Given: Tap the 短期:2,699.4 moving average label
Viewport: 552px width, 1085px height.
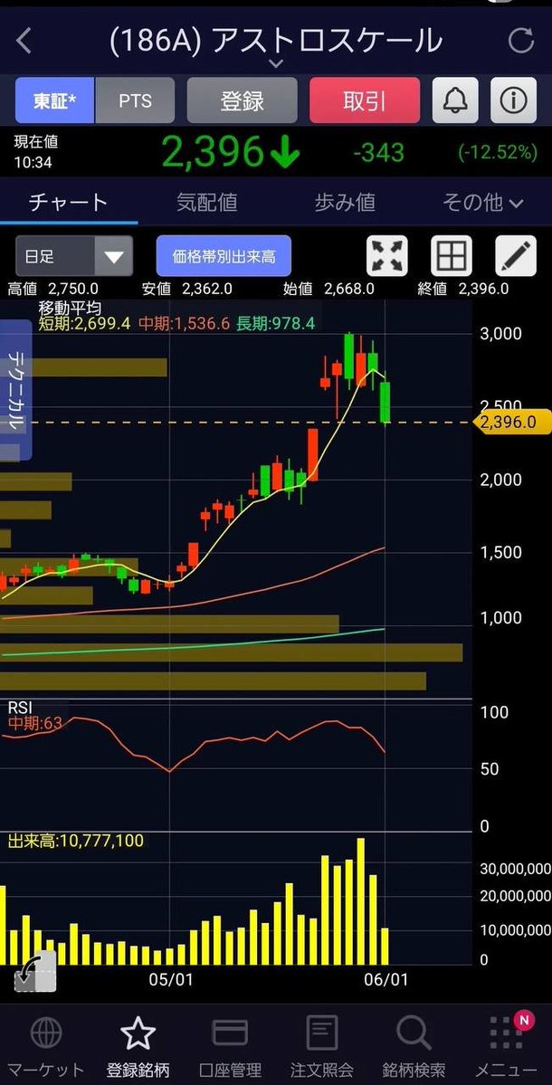Looking at the screenshot, I should click(86, 323).
